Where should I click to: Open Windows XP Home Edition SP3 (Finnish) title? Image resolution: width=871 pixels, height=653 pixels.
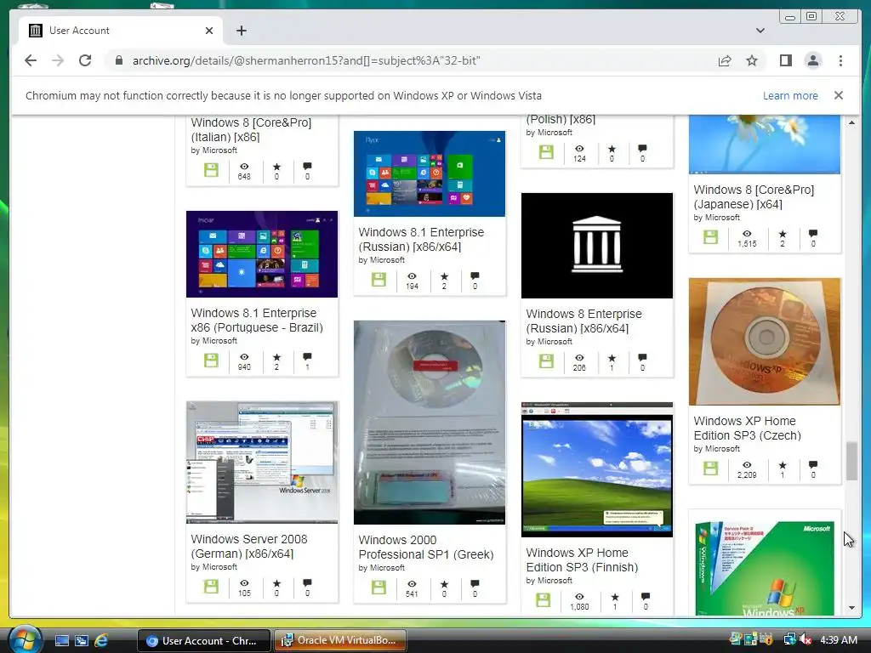582,559
